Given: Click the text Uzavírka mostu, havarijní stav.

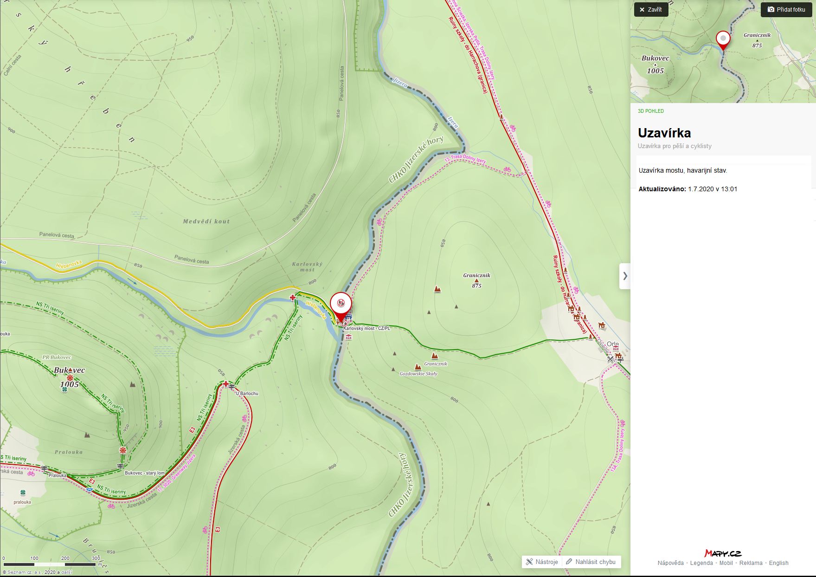Looking at the screenshot, I should click(x=683, y=170).
